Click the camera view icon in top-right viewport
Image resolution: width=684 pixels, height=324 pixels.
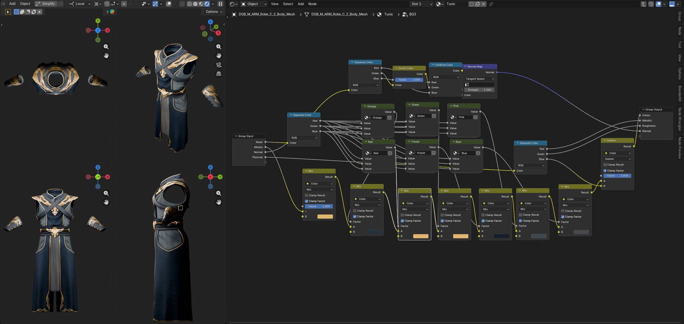point(219,64)
